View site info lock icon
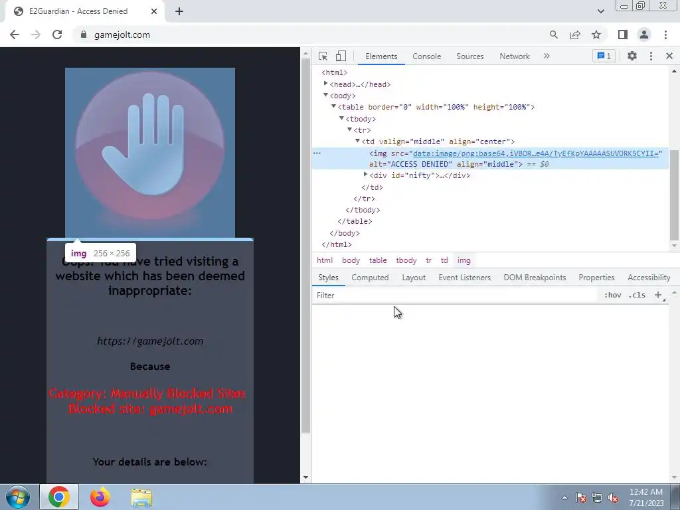Image resolution: width=680 pixels, height=510 pixels. tap(84, 35)
